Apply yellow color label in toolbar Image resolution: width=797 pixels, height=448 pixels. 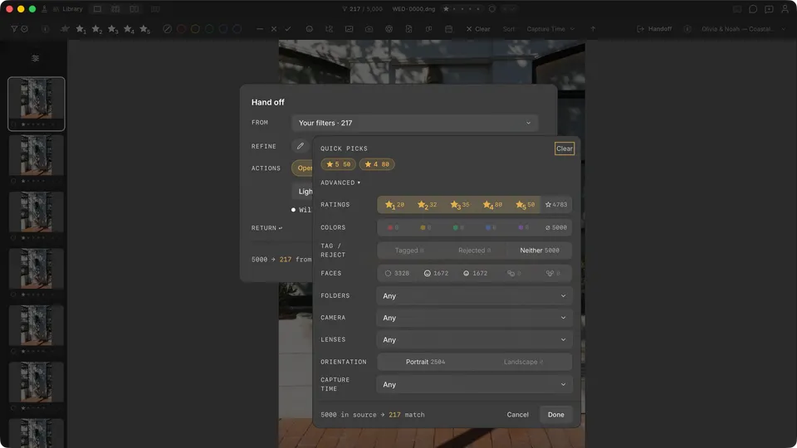pos(195,29)
